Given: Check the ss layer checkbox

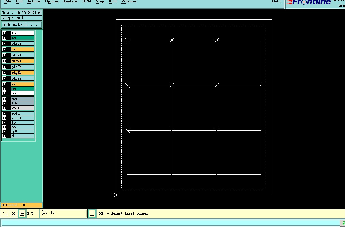Looking at the screenshot, I should [4, 84].
